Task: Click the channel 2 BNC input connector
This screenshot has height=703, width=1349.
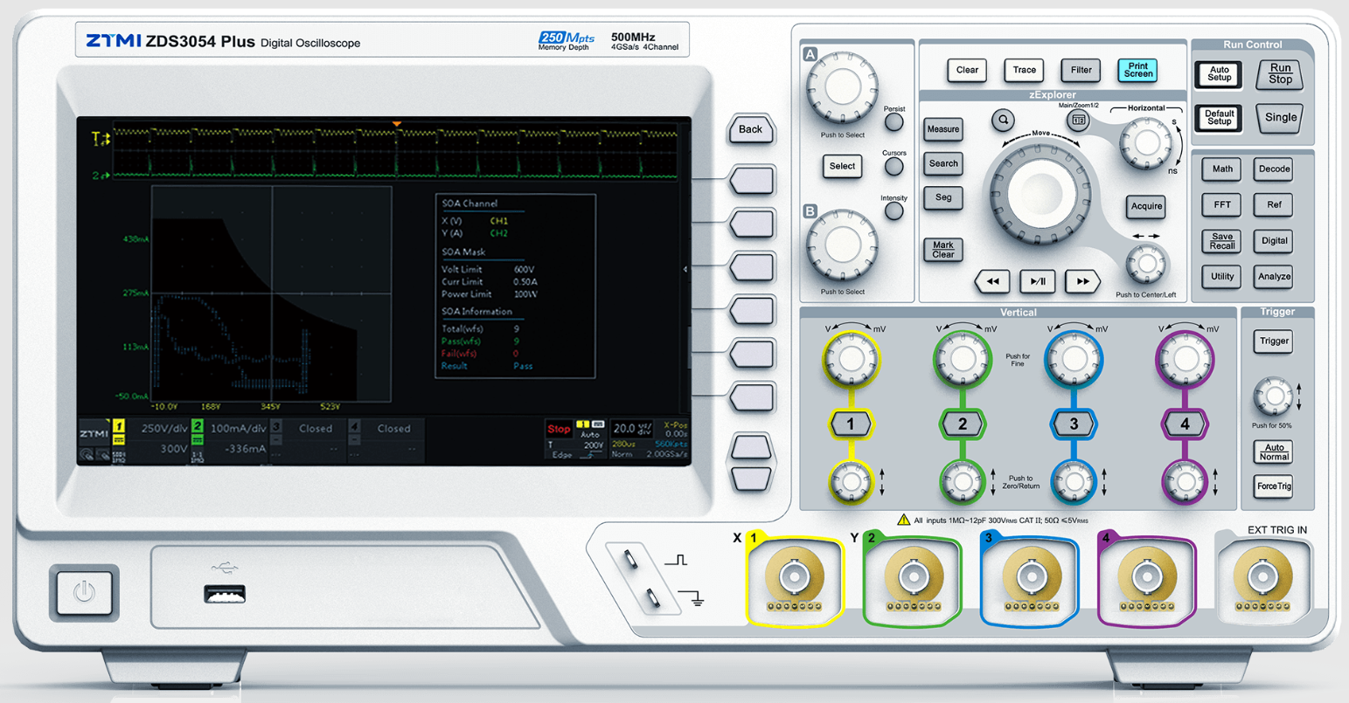Action: [x=914, y=577]
